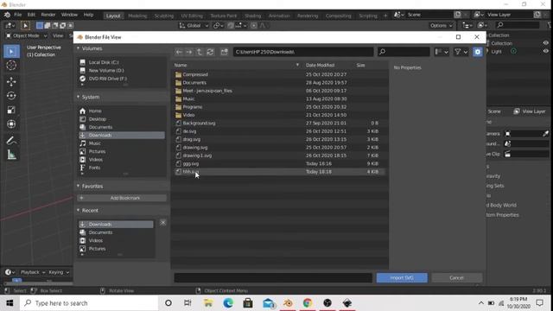Select the Measure tool in Blender toolbar
The image size is (553, 311).
coord(11,155)
